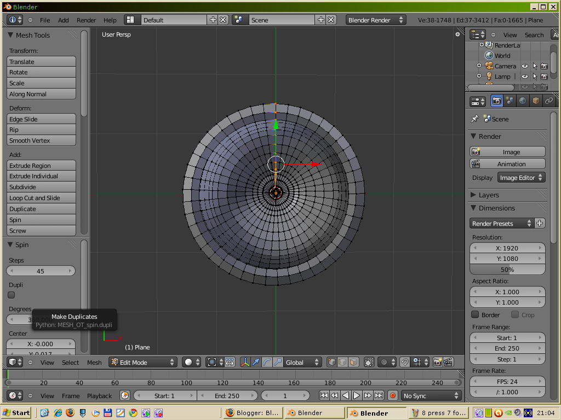This screenshot has height=420, width=561.
Task: Open the Scene properties tab
Action: coord(510,101)
